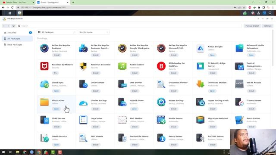
Task: Click the Manual Install button
Action: point(252,26)
